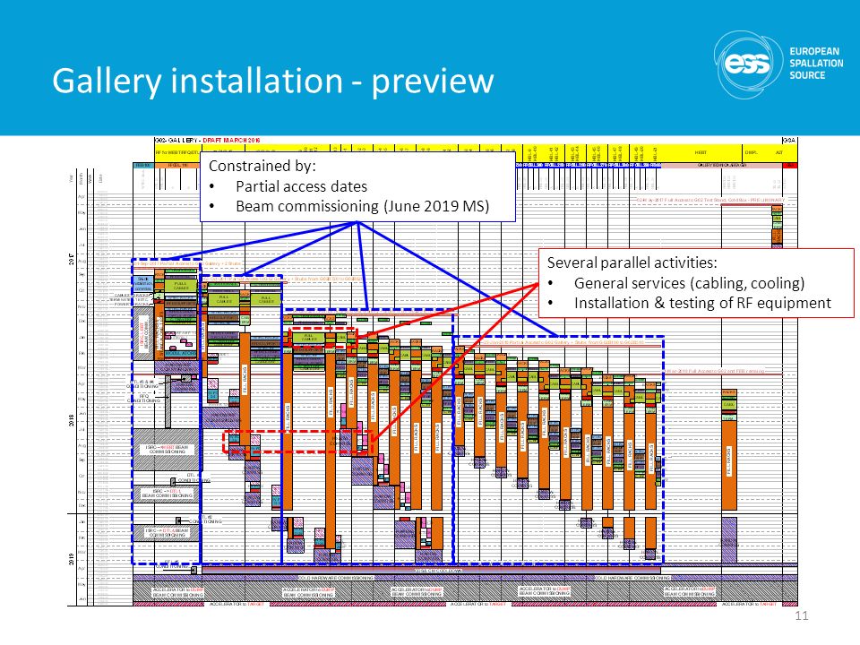Select the 'Several parallel activities:' heading
The width and height of the screenshot is (860, 645).
[x=632, y=262]
